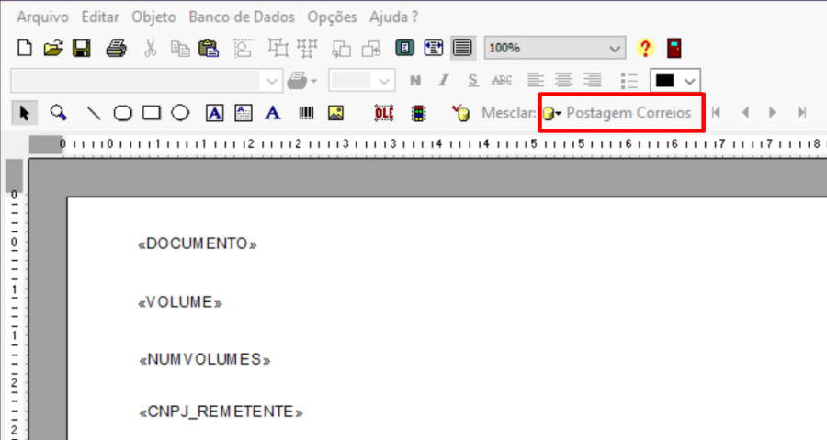Go to the first merge record
The image size is (827, 440).
pos(716,112)
